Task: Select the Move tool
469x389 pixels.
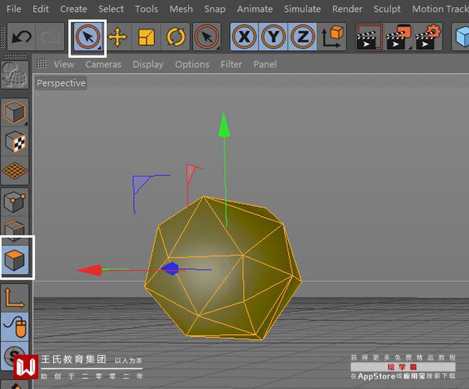Action: [x=117, y=37]
